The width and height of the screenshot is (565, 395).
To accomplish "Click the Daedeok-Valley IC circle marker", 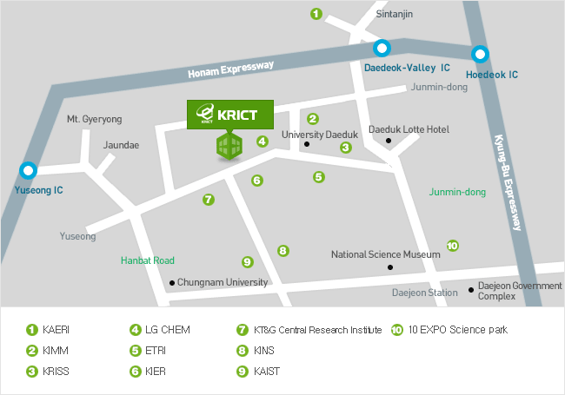I will pyautogui.click(x=382, y=48).
